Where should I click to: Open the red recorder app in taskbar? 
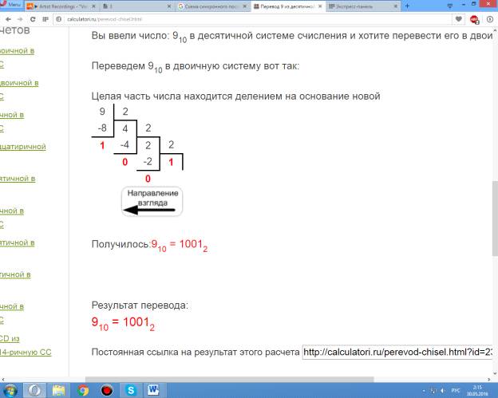[x=107, y=390]
